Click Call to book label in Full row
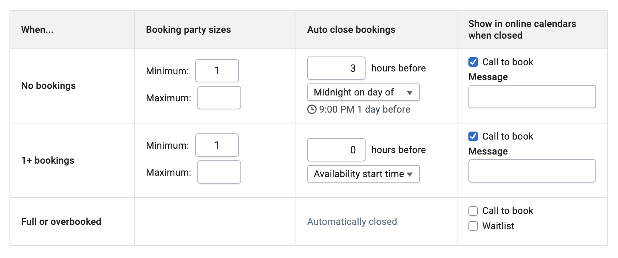 (x=508, y=211)
